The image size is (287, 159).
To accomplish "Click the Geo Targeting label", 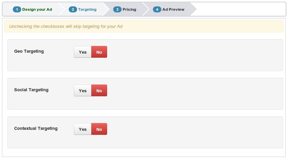I will click(x=29, y=51).
